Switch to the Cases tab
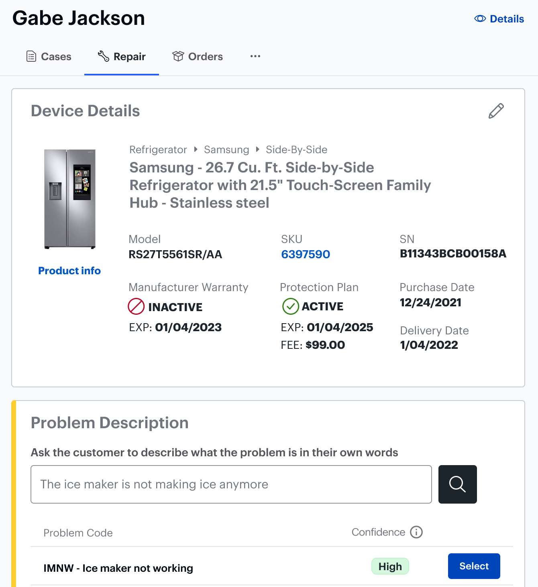The image size is (538, 587). click(x=49, y=57)
